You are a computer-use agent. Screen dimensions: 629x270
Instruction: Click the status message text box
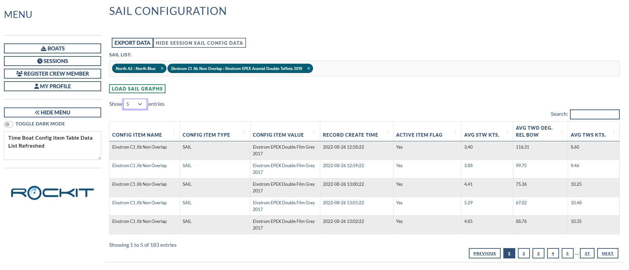coord(52,146)
